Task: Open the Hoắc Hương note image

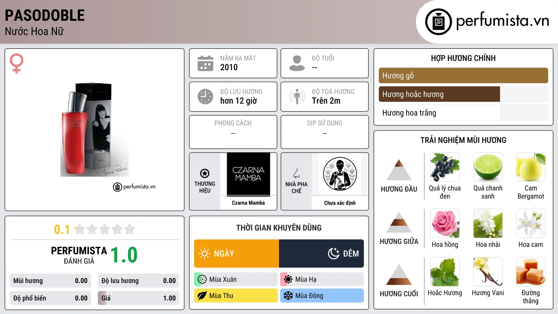Action: pos(445,272)
